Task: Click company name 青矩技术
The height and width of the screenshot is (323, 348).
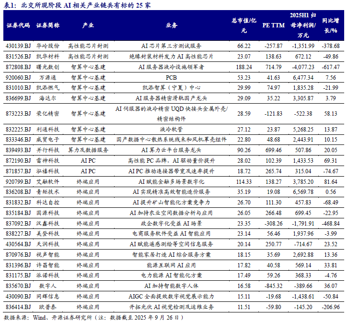Action: click(48, 191)
